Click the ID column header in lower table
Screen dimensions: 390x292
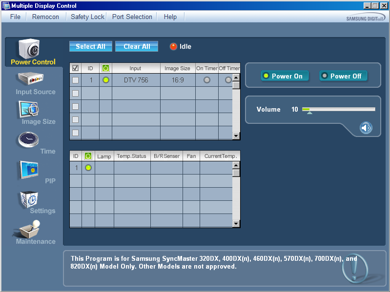pyautogui.click(x=76, y=156)
